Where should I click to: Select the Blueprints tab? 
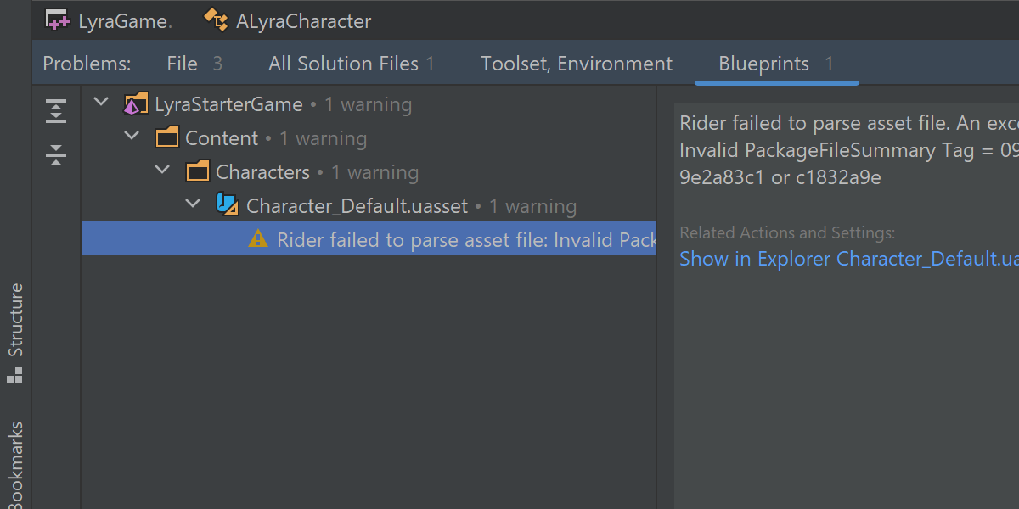(x=775, y=64)
